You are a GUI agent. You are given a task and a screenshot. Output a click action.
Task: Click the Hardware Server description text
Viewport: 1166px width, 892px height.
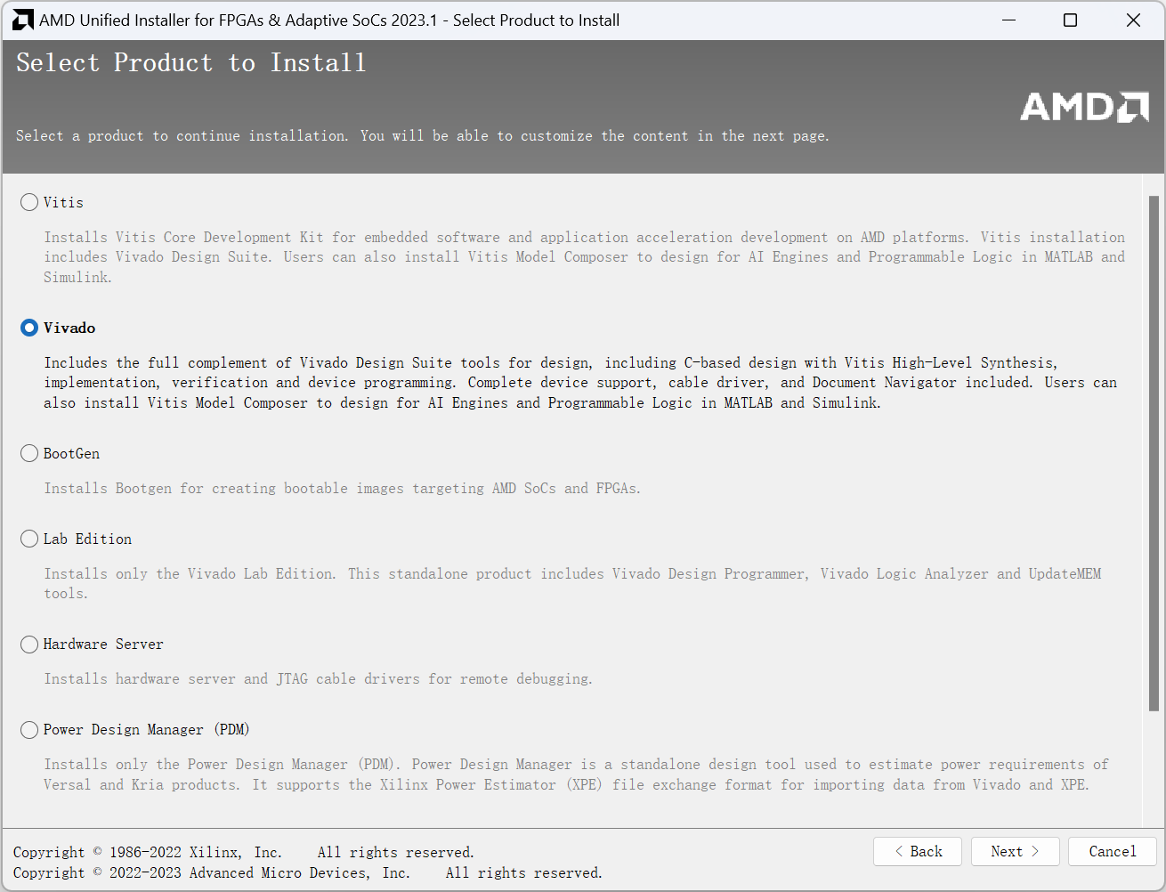318,678
